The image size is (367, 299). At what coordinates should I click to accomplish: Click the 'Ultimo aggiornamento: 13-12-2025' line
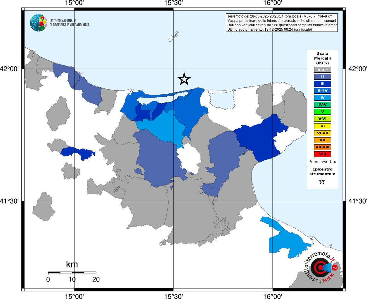[269, 29]
